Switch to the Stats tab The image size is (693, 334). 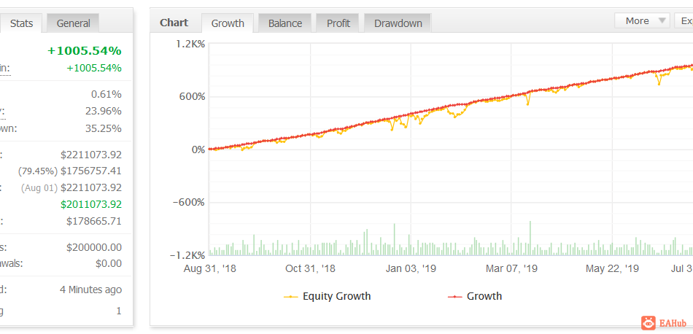(21, 23)
